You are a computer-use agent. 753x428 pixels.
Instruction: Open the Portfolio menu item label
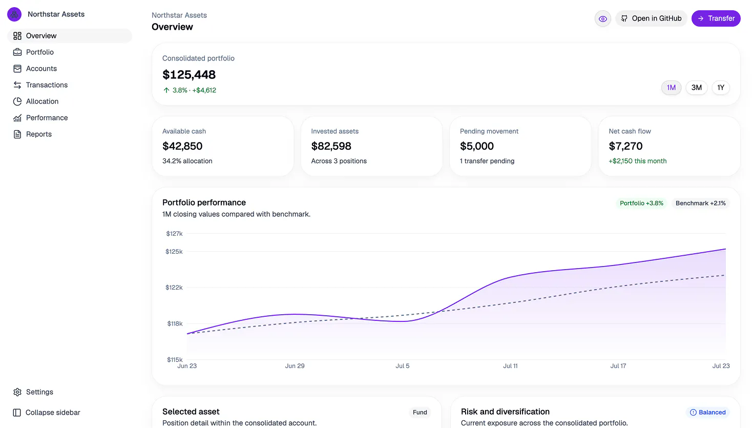click(40, 52)
